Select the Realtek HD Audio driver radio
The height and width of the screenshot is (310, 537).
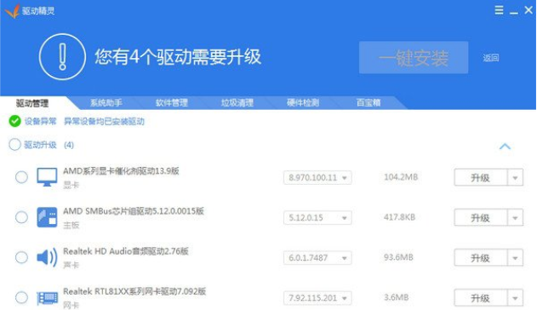(21, 257)
